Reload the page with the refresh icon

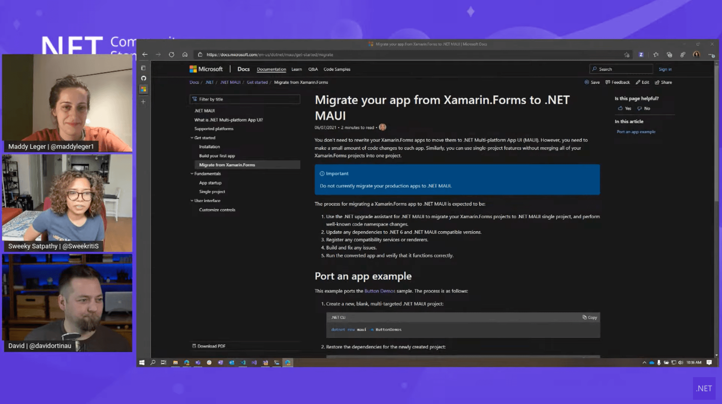(171, 54)
